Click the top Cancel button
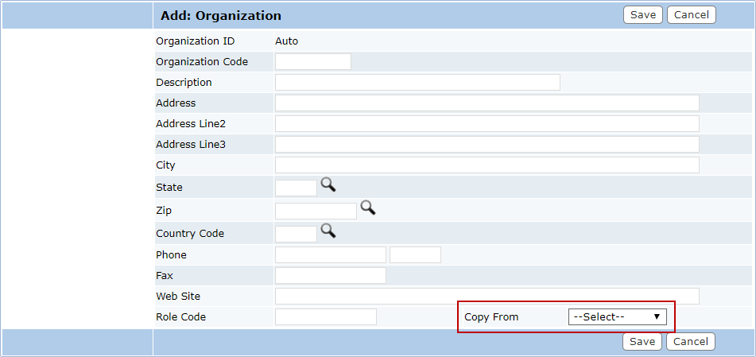756x357 pixels. click(692, 15)
